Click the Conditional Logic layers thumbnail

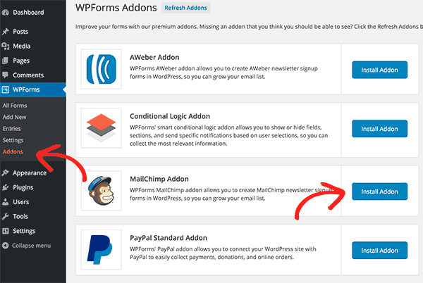pos(101,128)
